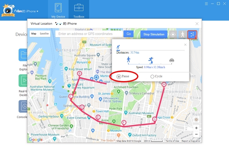The width and height of the screenshot is (229, 161).
Task: Choose the car driving speed icon
Action: coord(172,60)
